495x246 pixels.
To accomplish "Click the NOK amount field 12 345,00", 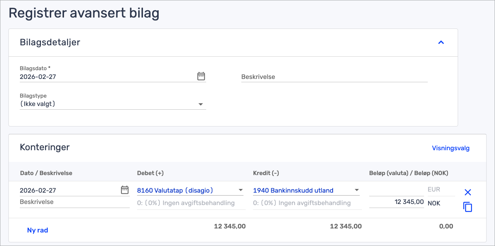I will [396, 202].
